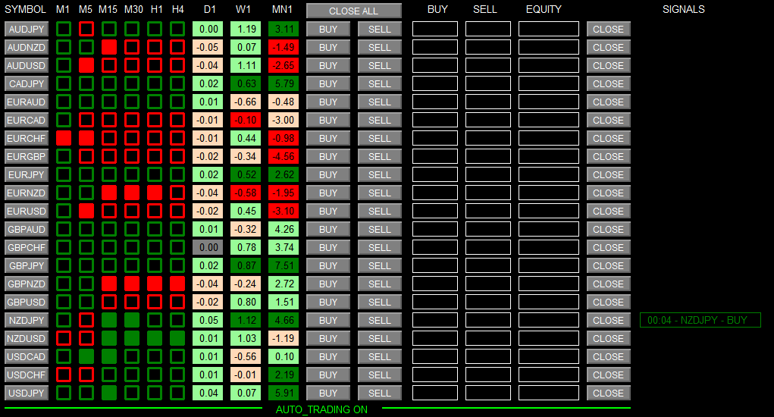The image size is (774, 417).
Task: Click the EURCHF M1 red indicator
Action: coord(64,138)
